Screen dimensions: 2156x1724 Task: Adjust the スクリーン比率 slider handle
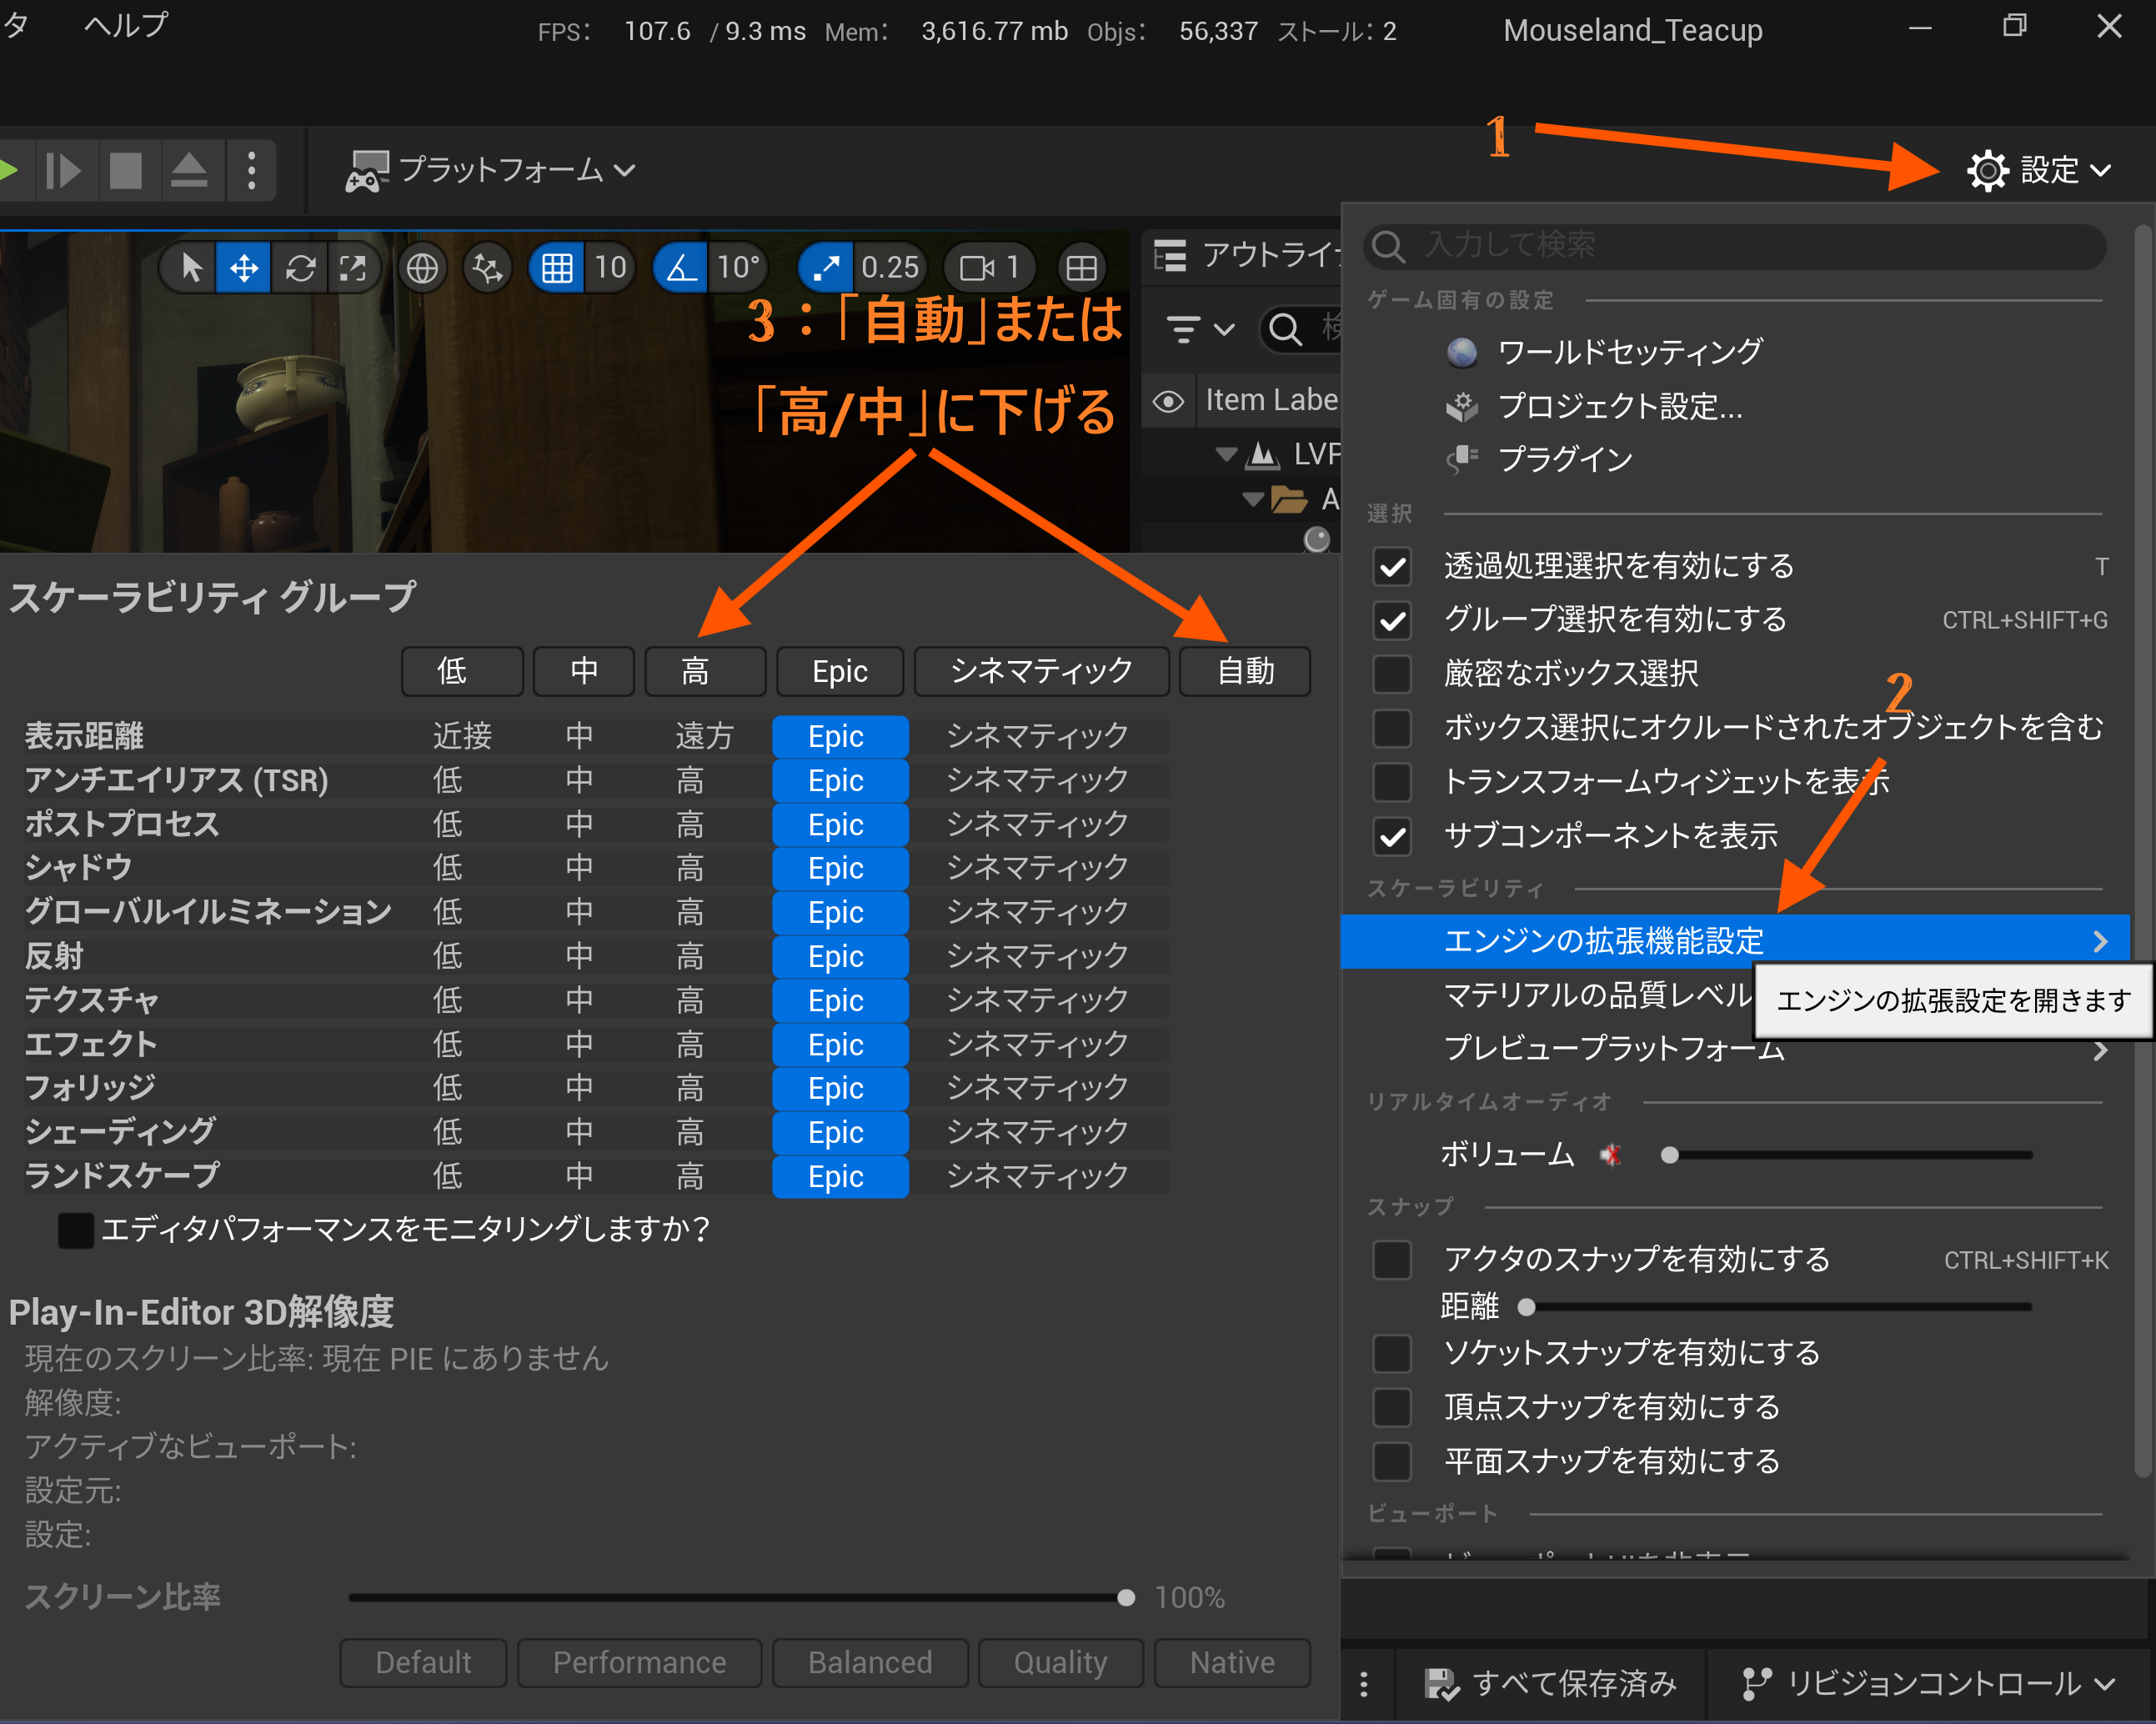pos(1126,1598)
